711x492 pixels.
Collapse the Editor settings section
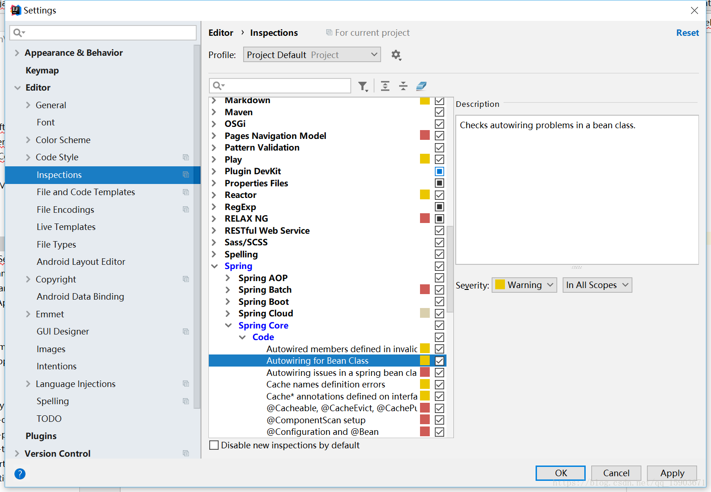pyautogui.click(x=17, y=88)
